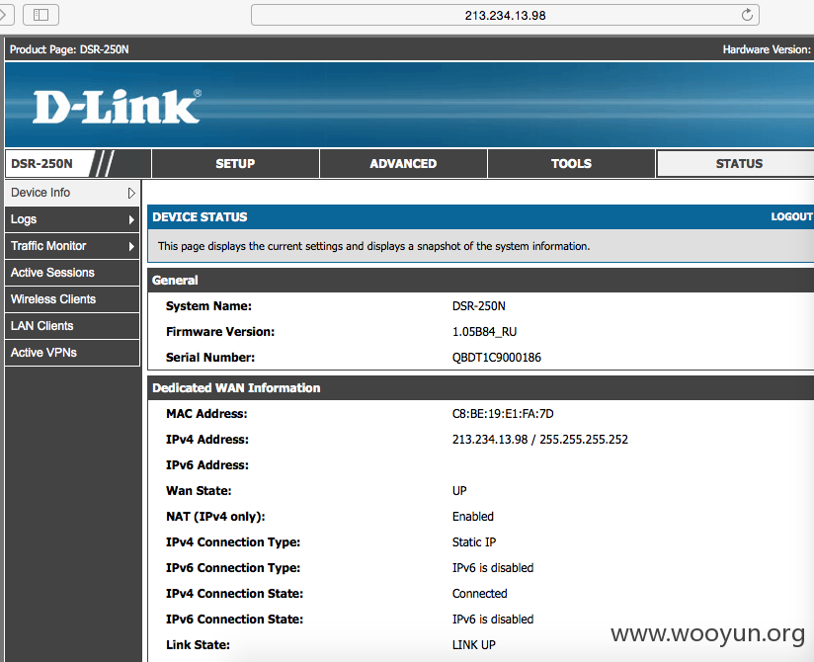Click the firmware version 1.05B84_RU
This screenshot has height=662, width=814.
coord(484,332)
